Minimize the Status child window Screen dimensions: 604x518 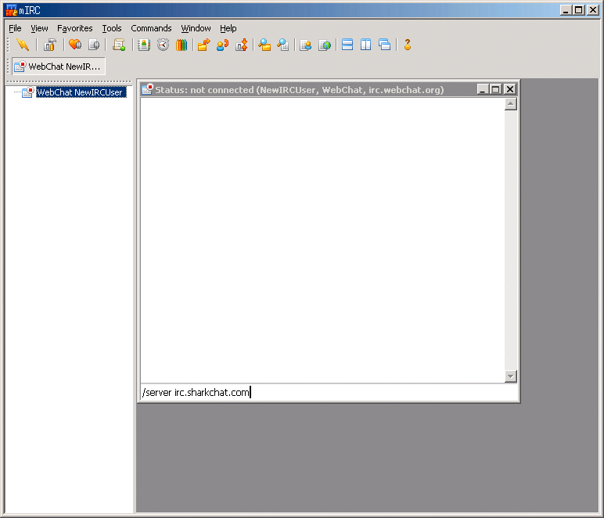tap(483, 89)
